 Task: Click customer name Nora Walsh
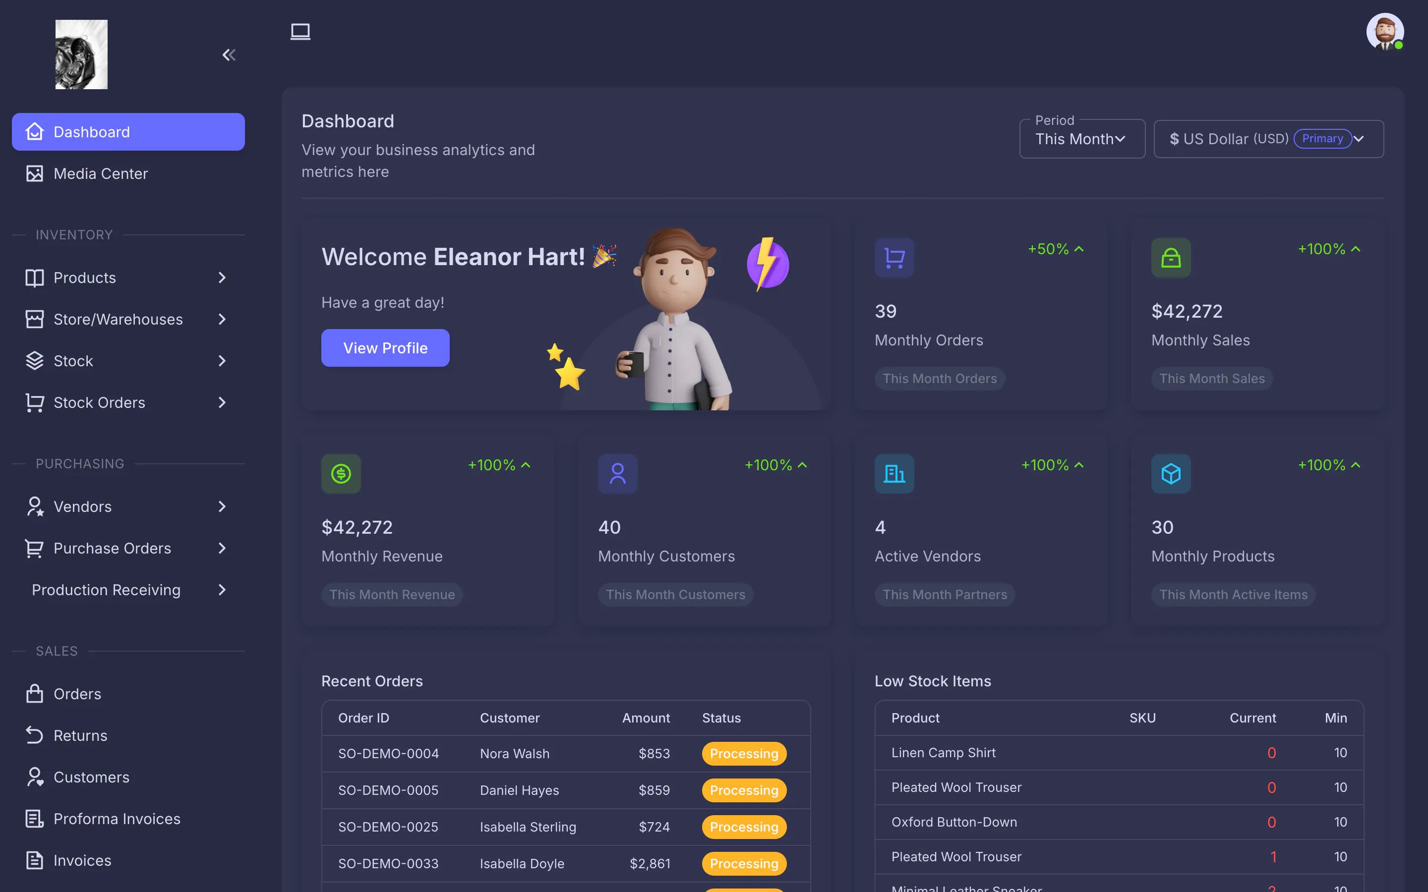pos(515,753)
